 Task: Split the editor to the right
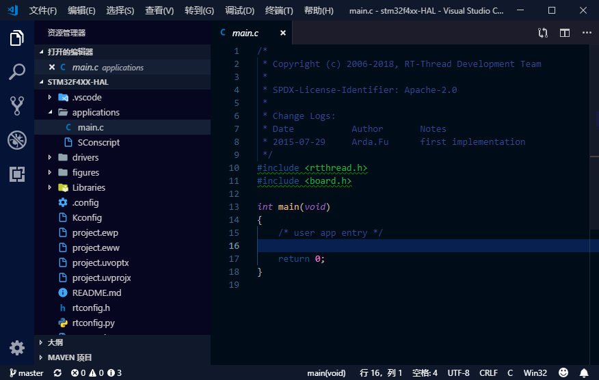565,33
